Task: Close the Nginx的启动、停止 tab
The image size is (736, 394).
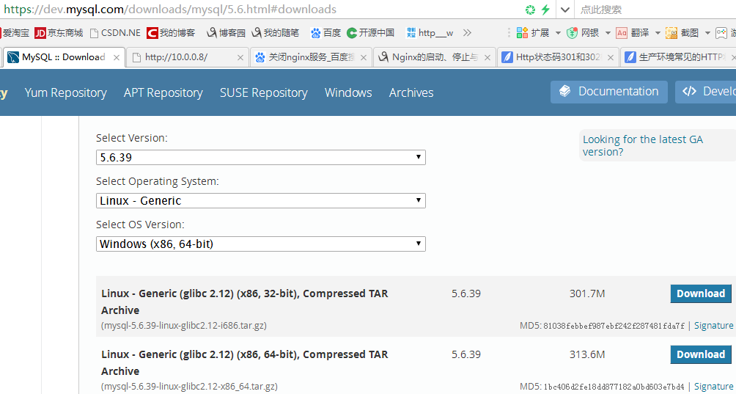Action: [487, 58]
